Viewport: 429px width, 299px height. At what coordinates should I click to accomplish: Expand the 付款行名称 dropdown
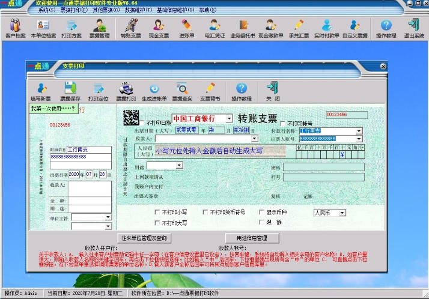(x=359, y=131)
